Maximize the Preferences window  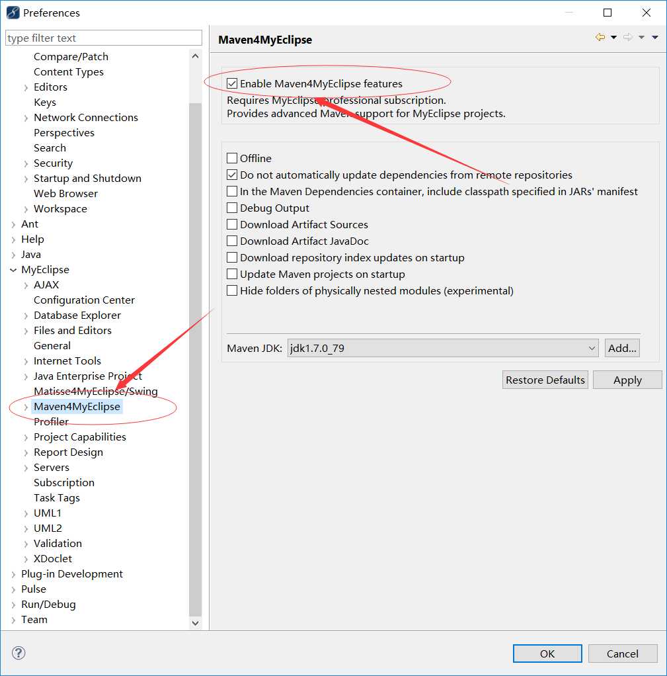(608, 13)
